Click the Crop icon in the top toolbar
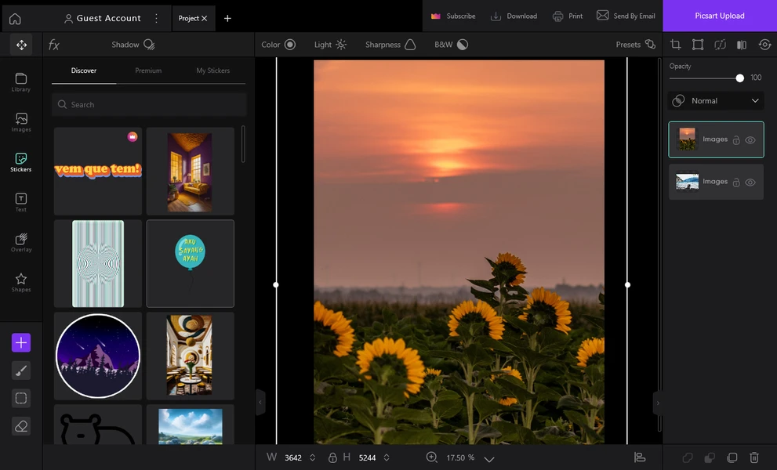Screen dimensions: 777x470 point(675,45)
